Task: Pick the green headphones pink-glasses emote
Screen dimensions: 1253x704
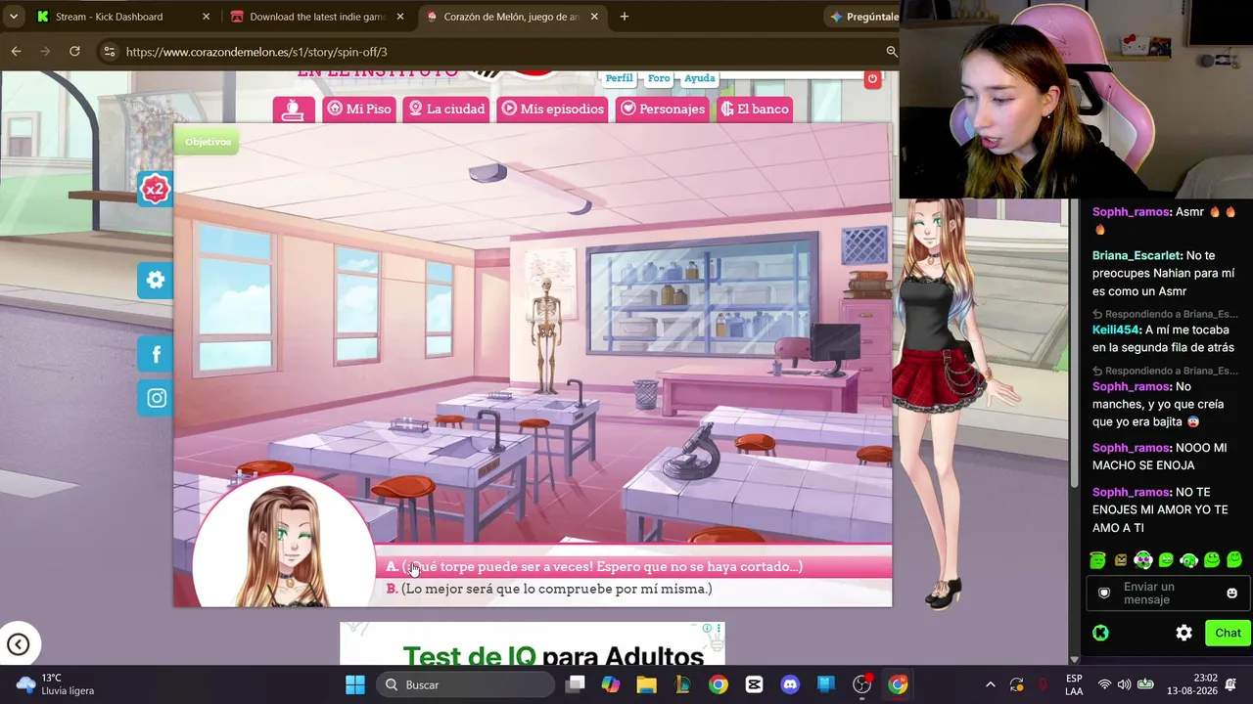Action: (x=1143, y=560)
